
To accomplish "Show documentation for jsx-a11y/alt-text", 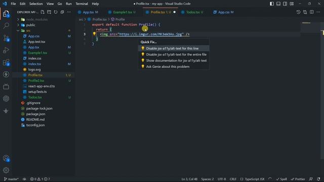I will pos(174,61).
